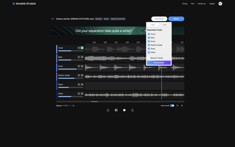Click the Drum track waveform

point(134,68)
